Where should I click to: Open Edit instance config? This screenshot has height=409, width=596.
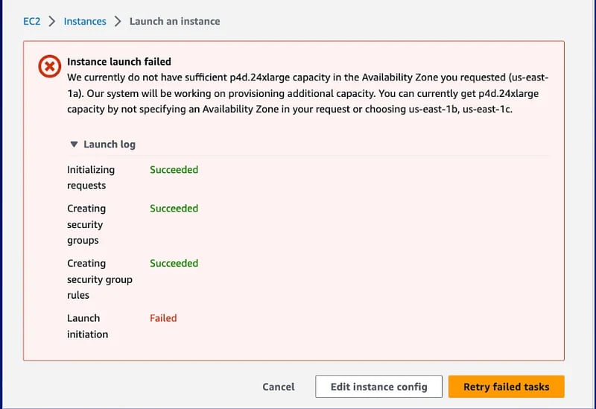(x=378, y=387)
